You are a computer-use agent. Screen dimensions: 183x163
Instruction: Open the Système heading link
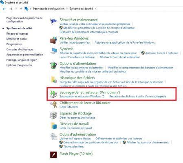click(66, 49)
